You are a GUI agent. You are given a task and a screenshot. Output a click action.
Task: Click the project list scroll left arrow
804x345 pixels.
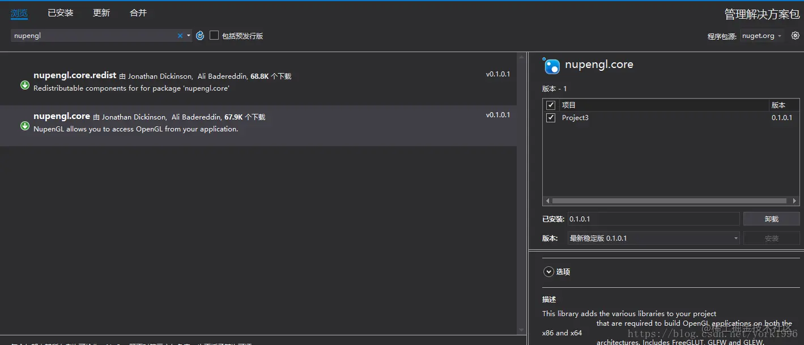[x=547, y=201]
